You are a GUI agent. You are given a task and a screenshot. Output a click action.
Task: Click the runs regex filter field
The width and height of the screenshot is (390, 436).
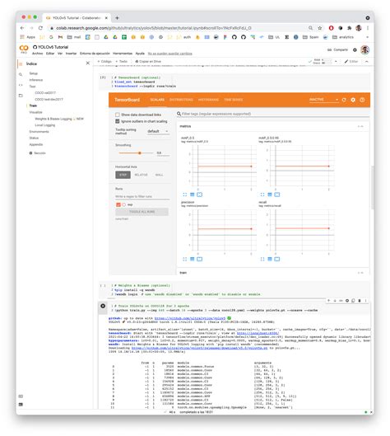(142, 196)
